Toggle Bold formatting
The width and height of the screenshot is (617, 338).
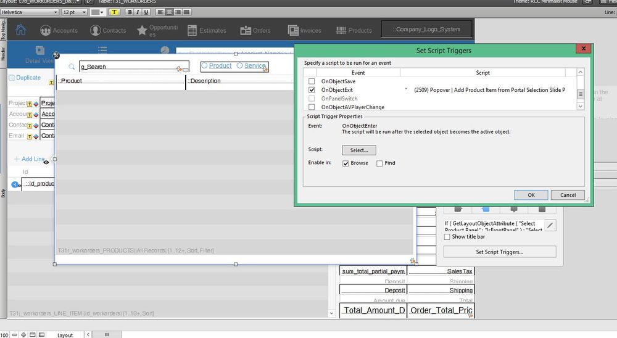(x=130, y=12)
